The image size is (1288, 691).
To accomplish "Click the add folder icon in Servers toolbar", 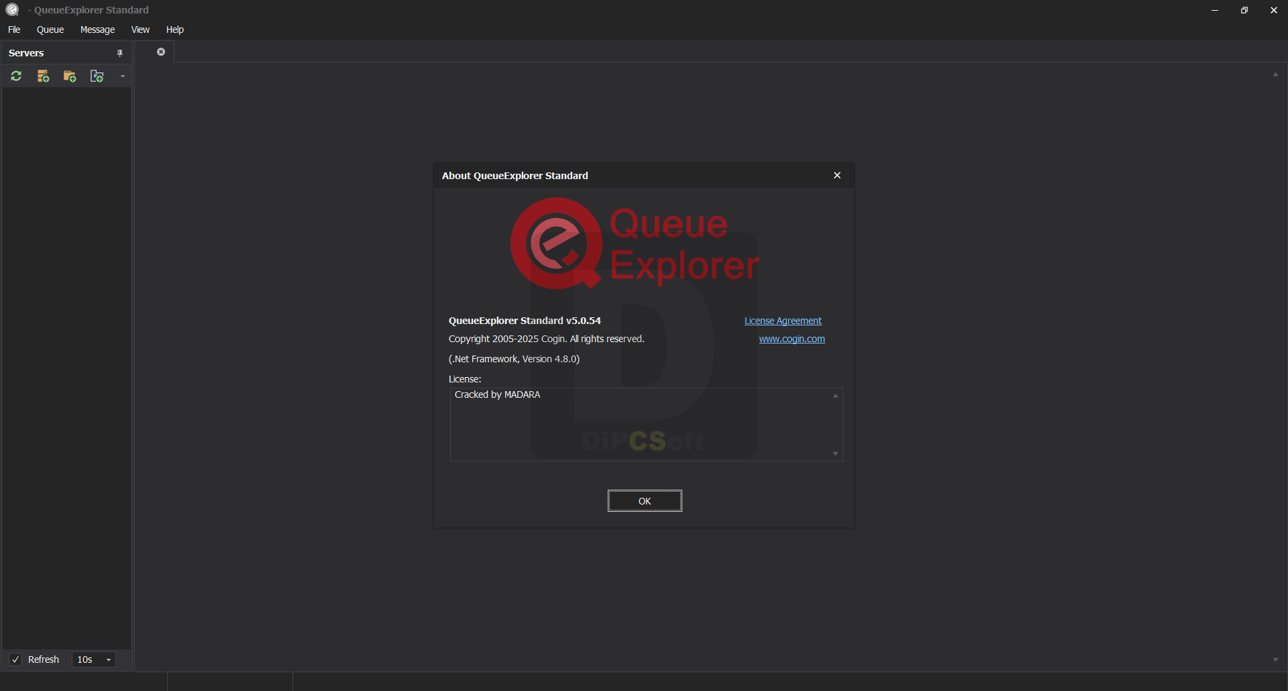I will [70, 76].
